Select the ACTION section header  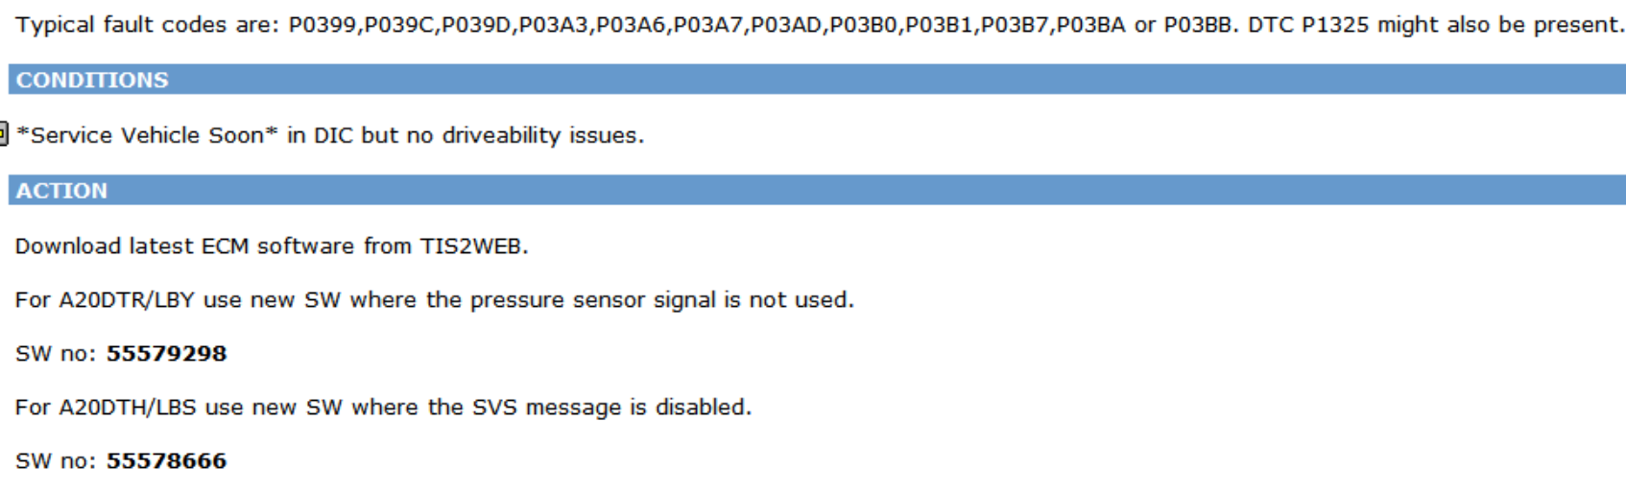point(817,190)
